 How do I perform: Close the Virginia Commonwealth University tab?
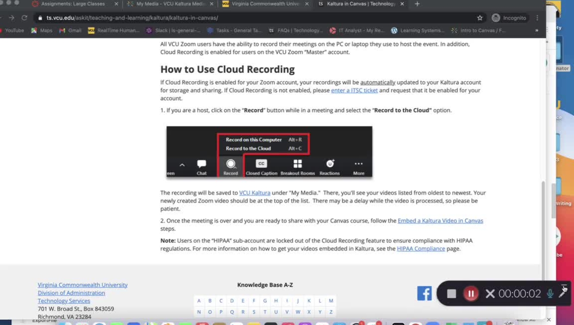(308, 4)
